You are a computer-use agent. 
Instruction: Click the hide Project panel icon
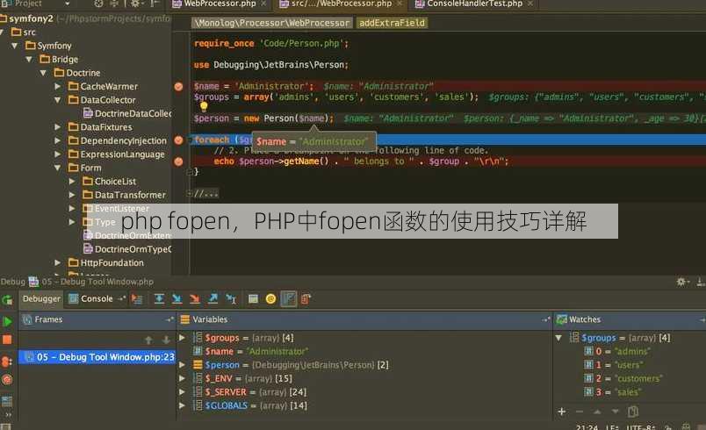click(155, 4)
